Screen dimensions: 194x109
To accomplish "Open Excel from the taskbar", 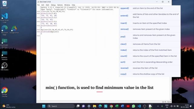I will (117, 106).
